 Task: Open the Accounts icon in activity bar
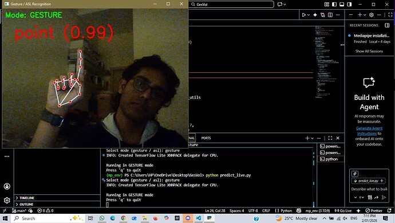tap(7, 186)
